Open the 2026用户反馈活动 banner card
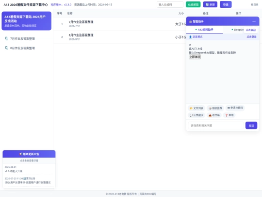The width and height of the screenshot is (262, 197). click(x=26, y=21)
